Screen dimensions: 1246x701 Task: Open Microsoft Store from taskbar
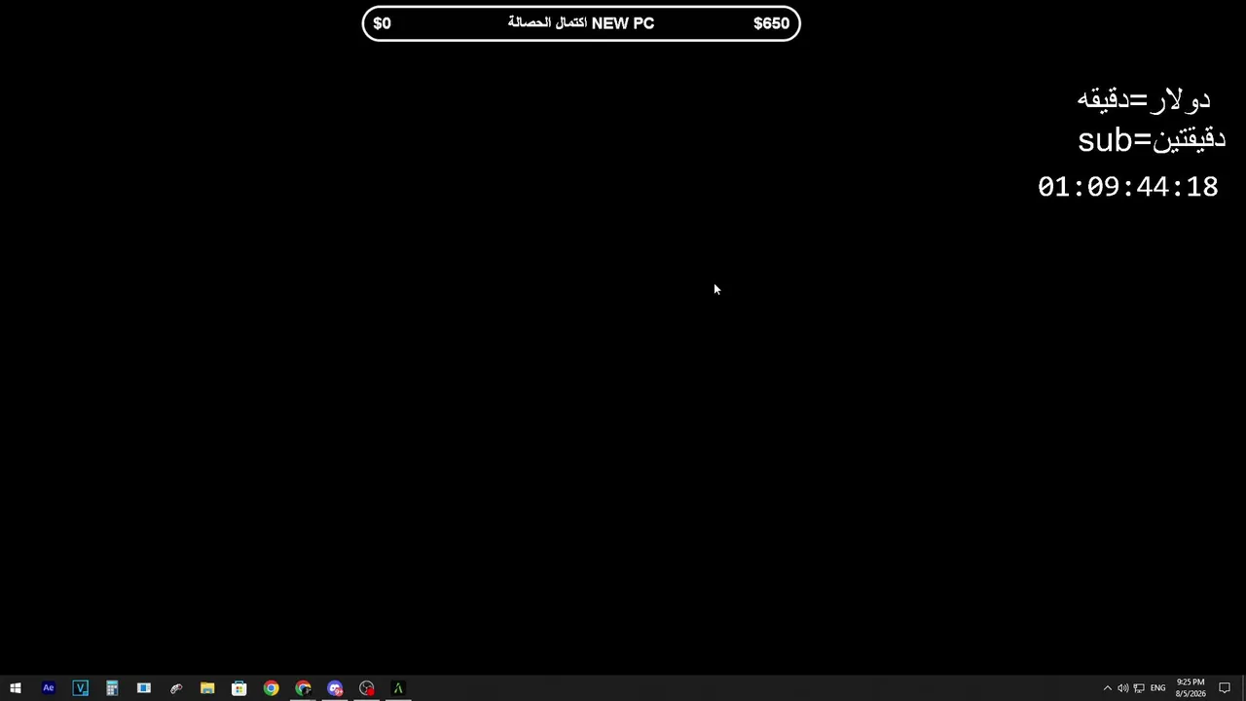(239, 688)
